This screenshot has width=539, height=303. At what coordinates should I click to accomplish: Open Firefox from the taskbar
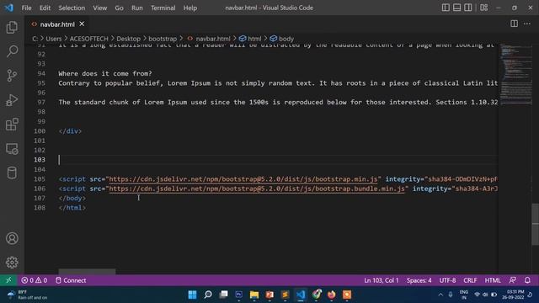coord(331,295)
